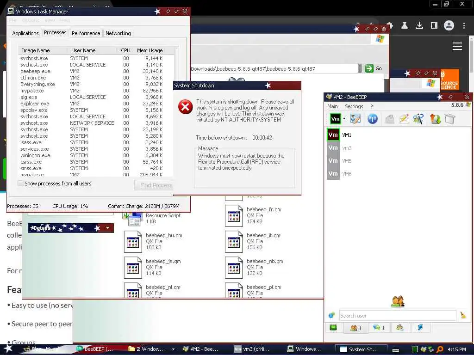This screenshot has height=355, width=474.
Task: Click the End Process button
Action: coord(154,185)
